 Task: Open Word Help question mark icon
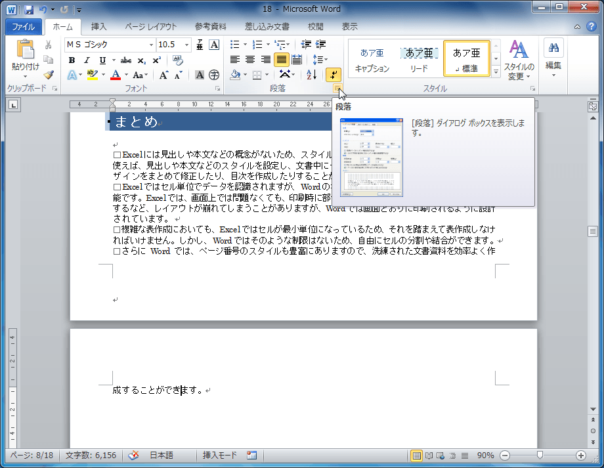[592, 26]
